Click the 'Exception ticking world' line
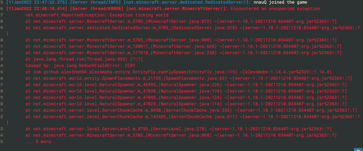This screenshot has height=151, width=363. click(x=97, y=15)
